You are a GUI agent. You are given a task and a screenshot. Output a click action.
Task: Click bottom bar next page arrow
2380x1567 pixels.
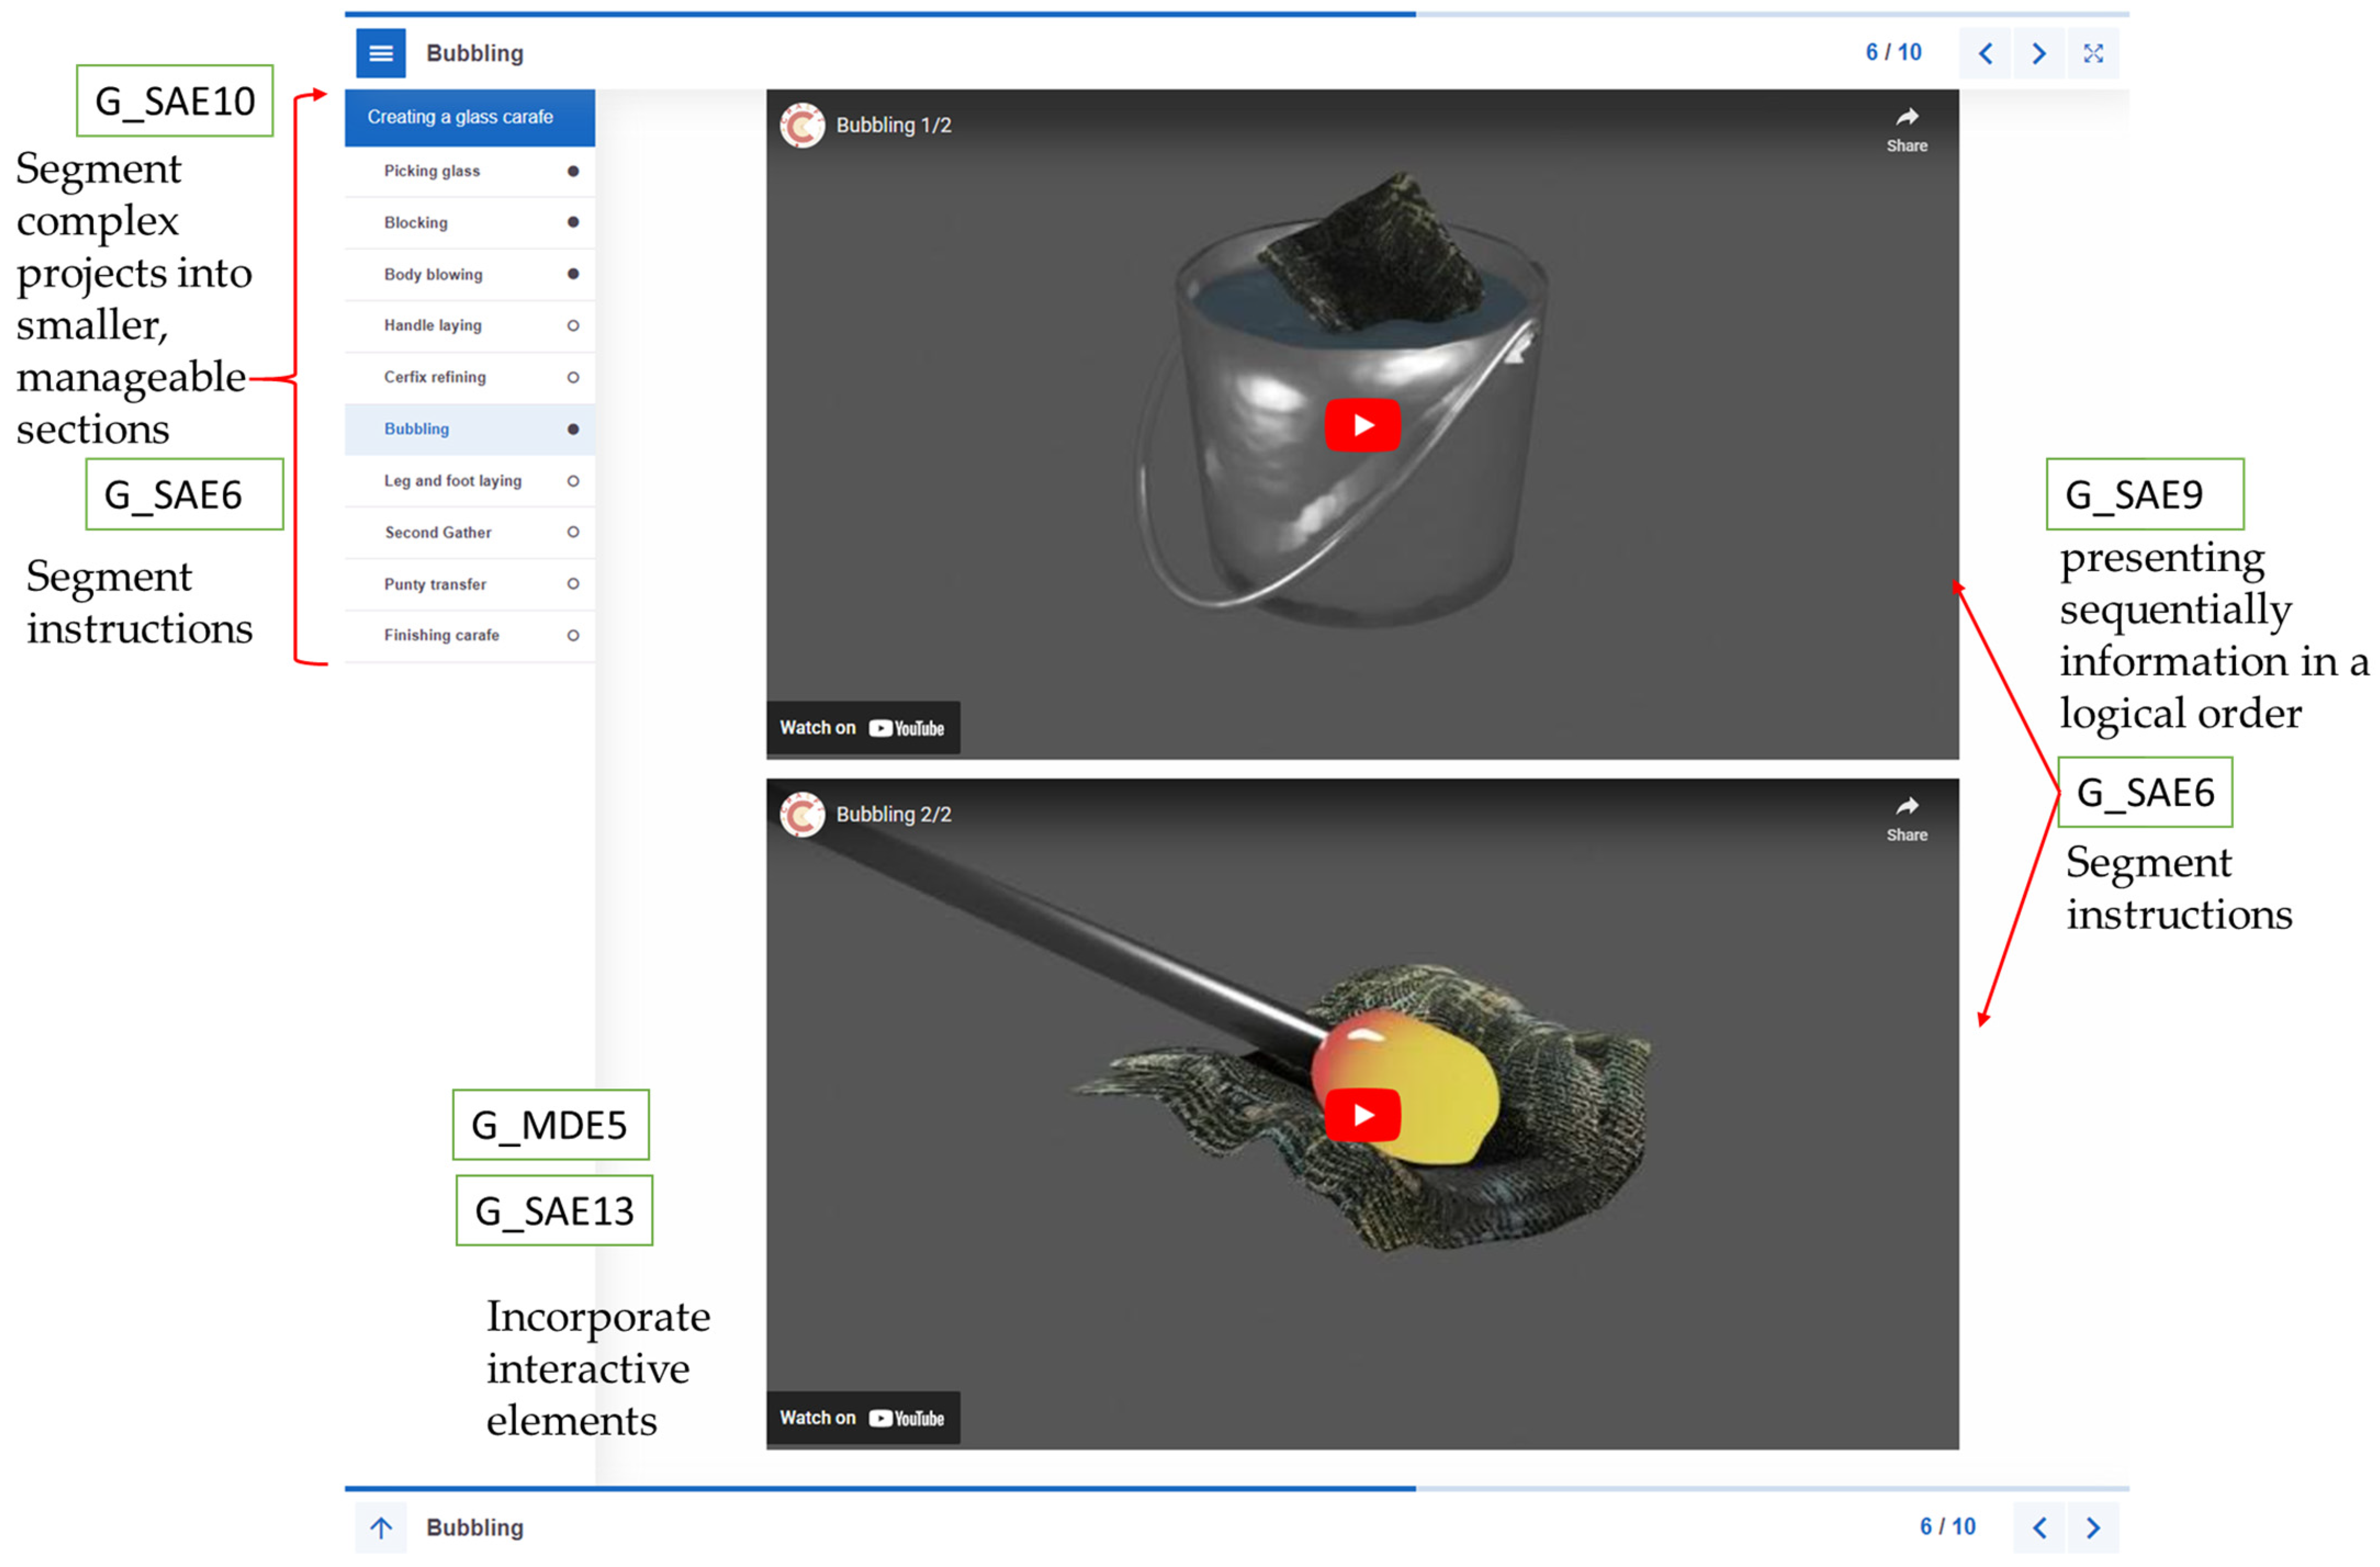tap(2093, 1527)
